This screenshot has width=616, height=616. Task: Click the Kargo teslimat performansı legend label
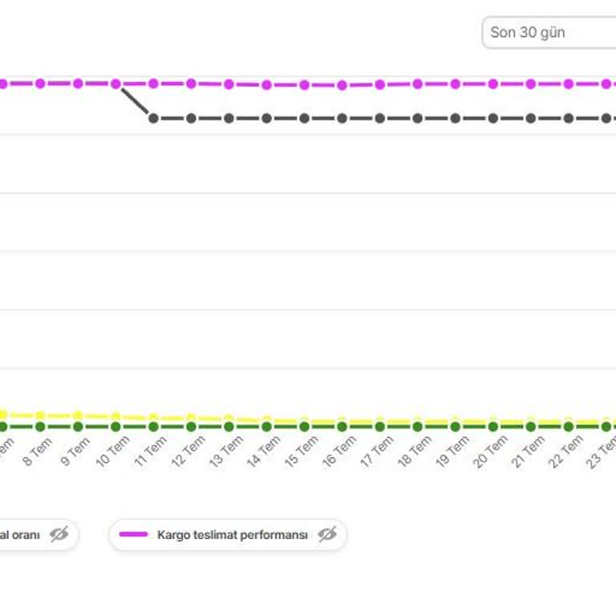click(x=232, y=535)
